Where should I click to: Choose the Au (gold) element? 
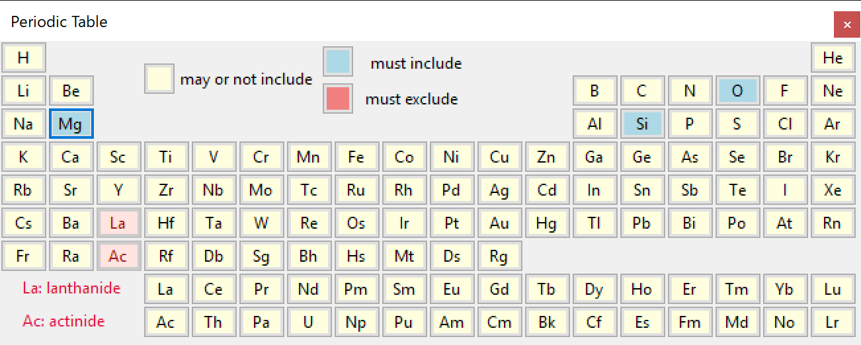point(499,223)
